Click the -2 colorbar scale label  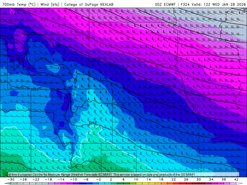tap(98, 179)
